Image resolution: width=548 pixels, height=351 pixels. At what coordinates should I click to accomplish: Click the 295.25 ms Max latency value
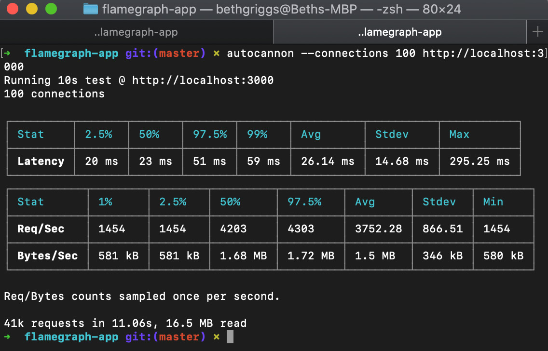click(479, 162)
